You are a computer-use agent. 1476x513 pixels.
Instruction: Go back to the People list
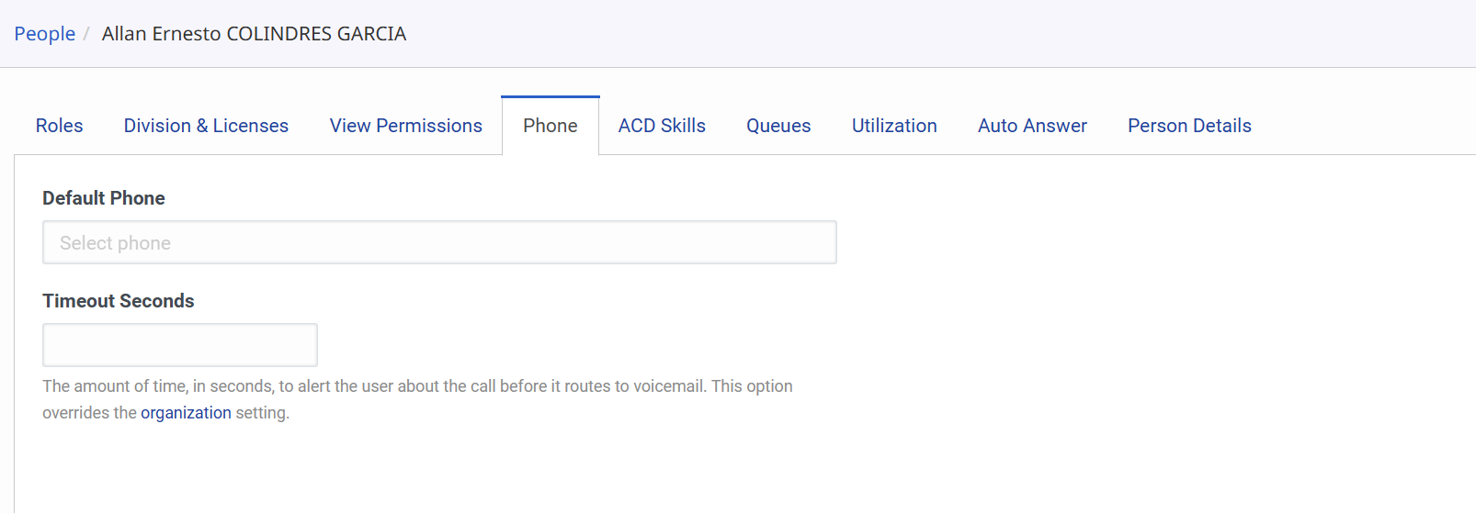point(44,34)
